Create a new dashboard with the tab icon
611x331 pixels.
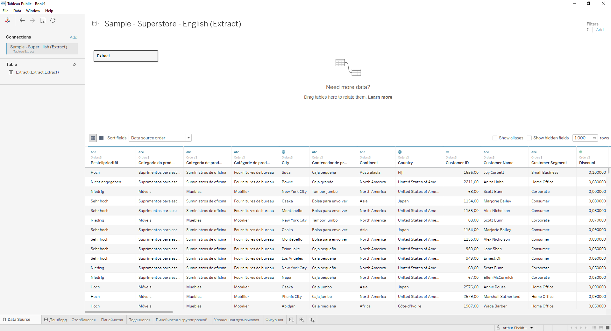click(302, 320)
